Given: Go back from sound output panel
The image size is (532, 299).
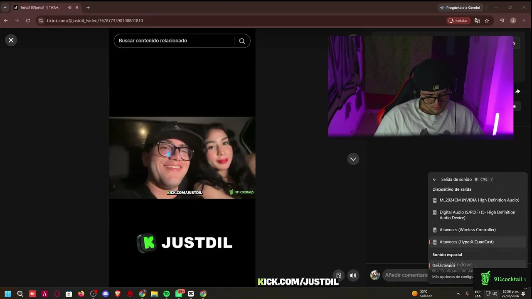Looking at the screenshot, I should click(x=435, y=179).
